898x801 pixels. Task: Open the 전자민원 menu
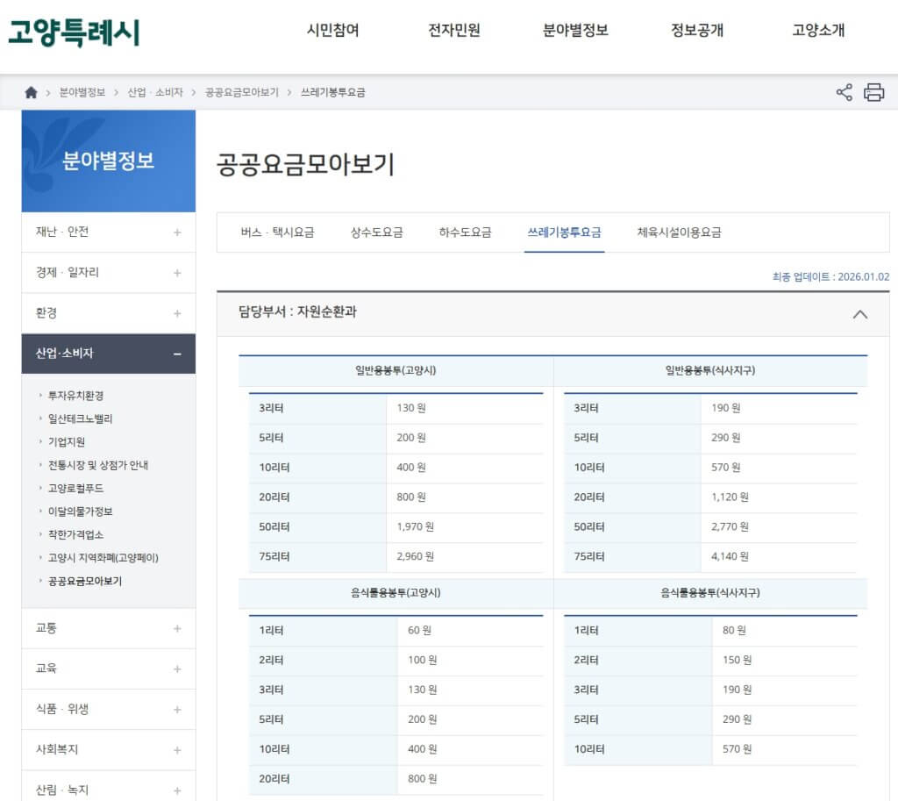(x=453, y=29)
